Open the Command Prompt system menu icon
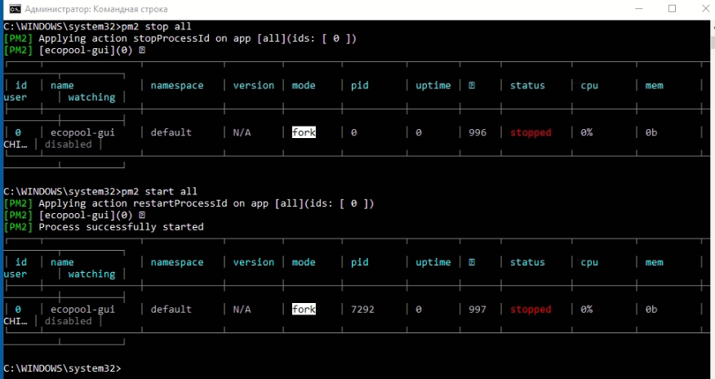 pos(15,9)
